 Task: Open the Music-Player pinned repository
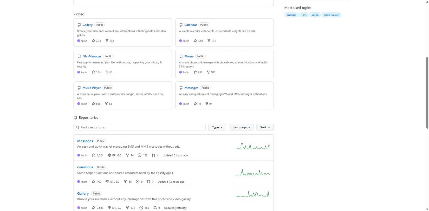(x=92, y=88)
